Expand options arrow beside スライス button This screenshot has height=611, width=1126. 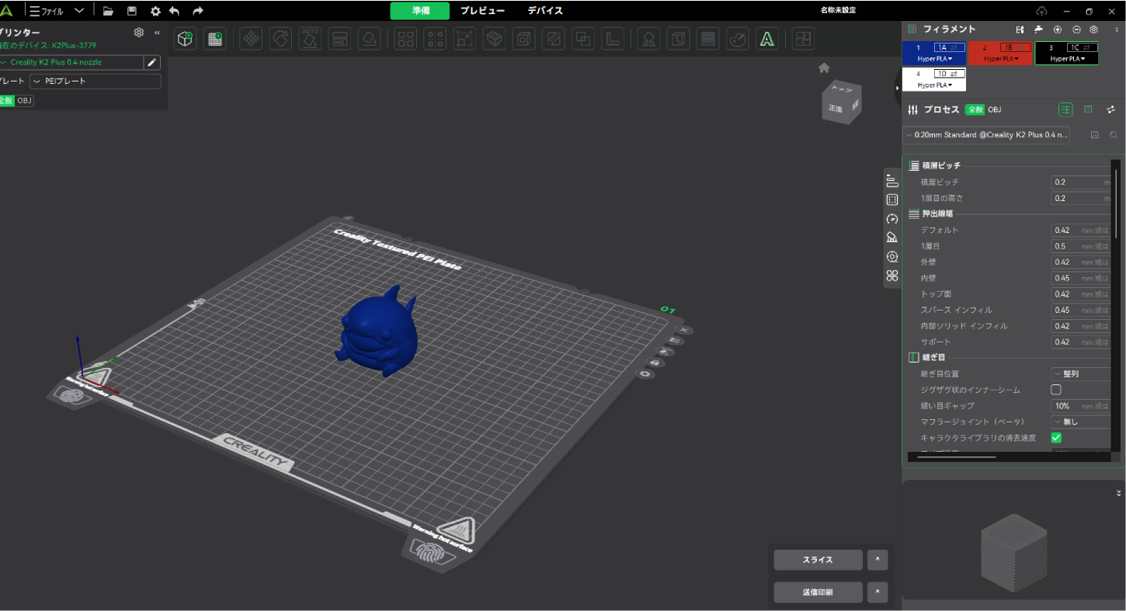tap(877, 560)
